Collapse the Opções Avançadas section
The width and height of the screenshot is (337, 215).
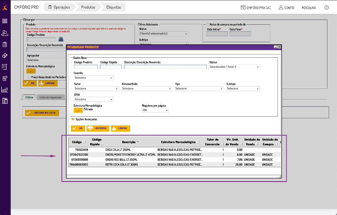73,119
